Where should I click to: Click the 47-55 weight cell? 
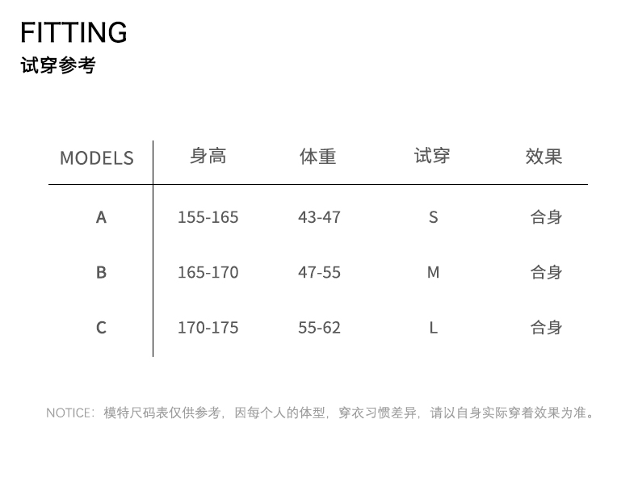pos(319,272)
